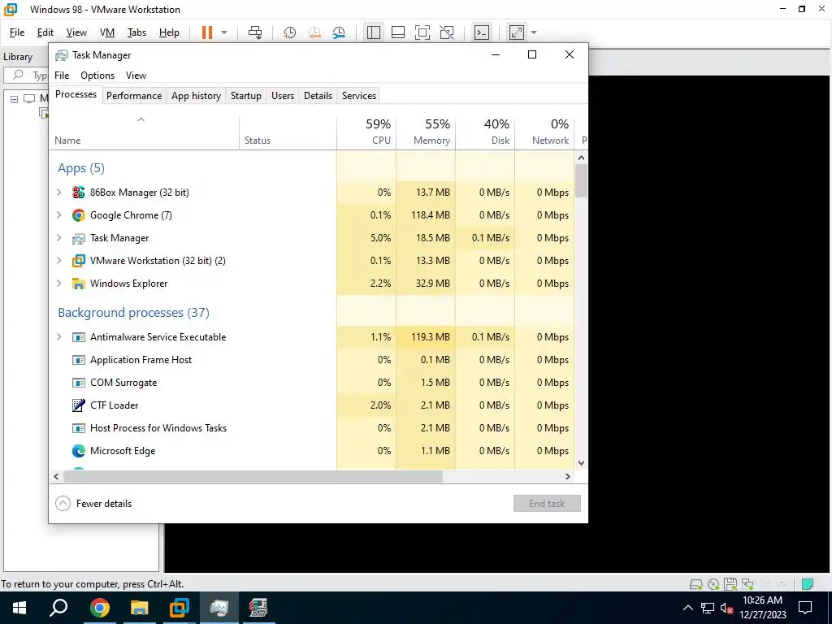The height and width of the screenshot is (624, 832).
Task: Click the right arrow of the horizontal scrollbar
Action: coord(568,476)
